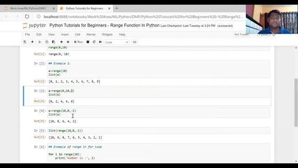Click into cell In [5] list(range(10,0,-1))
The height and width of the screenshot is (168, 298).
pyautogui.click(x=158, y=131)
